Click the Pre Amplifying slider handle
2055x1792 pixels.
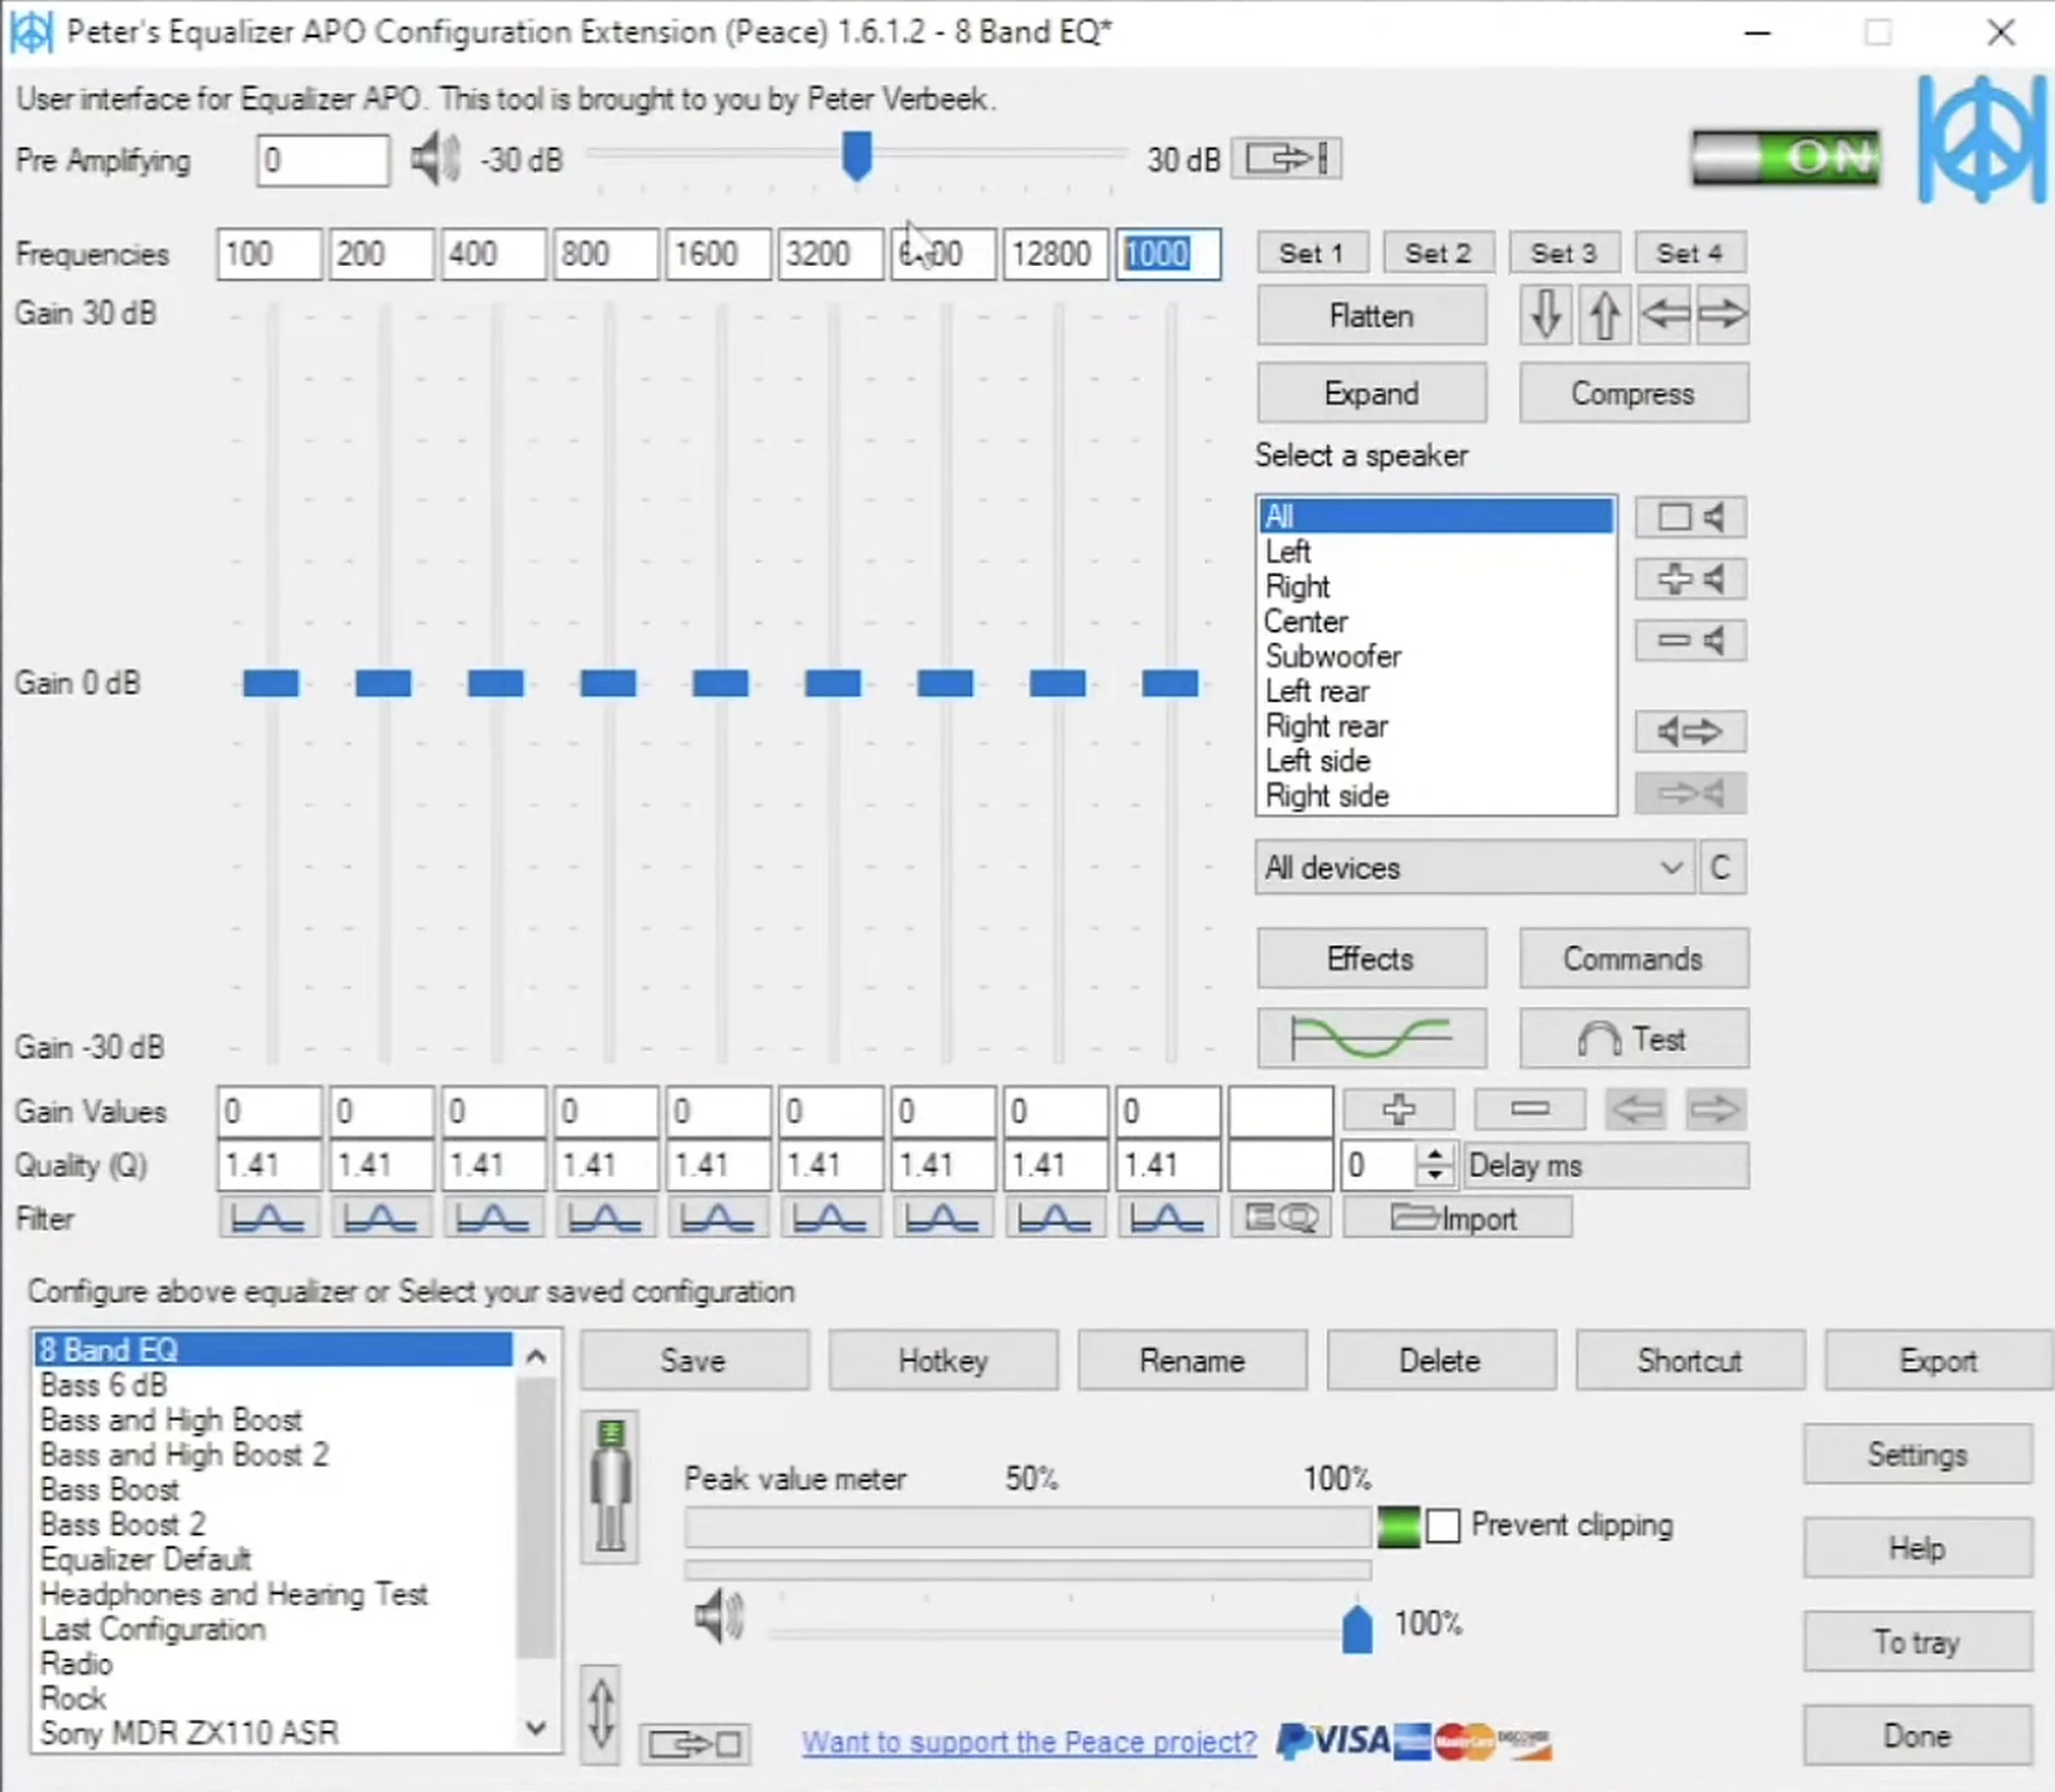857,156
